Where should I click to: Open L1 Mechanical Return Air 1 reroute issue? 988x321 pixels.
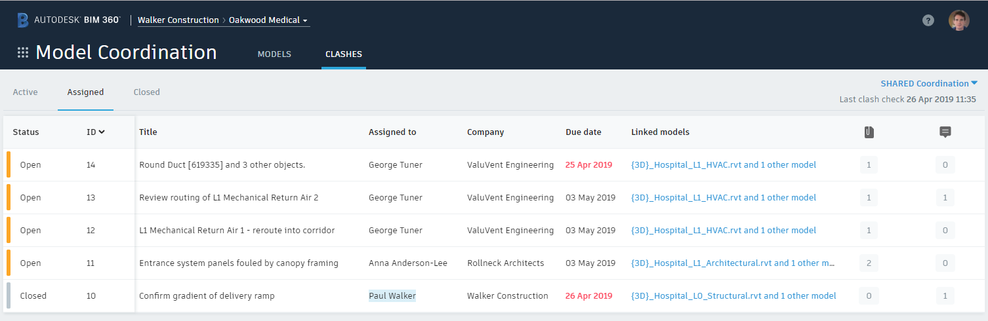click(237, 231)
